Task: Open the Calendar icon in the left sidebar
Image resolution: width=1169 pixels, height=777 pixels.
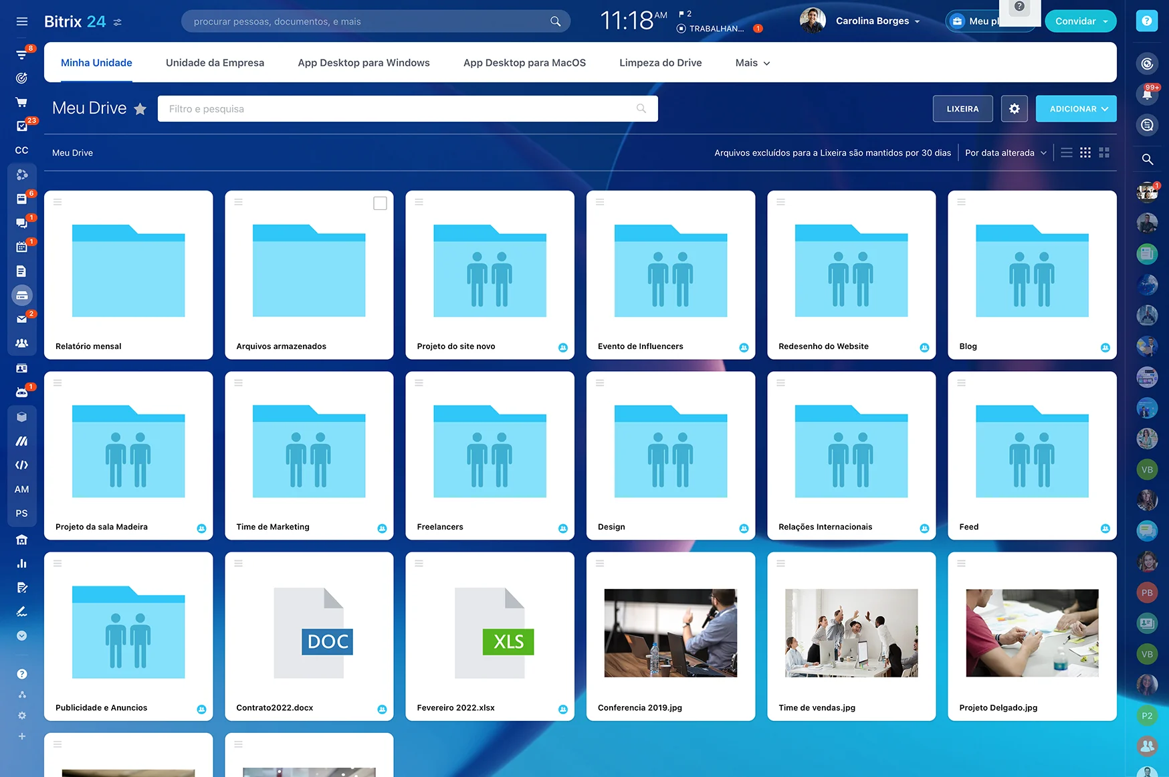Action: tap(22, 247)
